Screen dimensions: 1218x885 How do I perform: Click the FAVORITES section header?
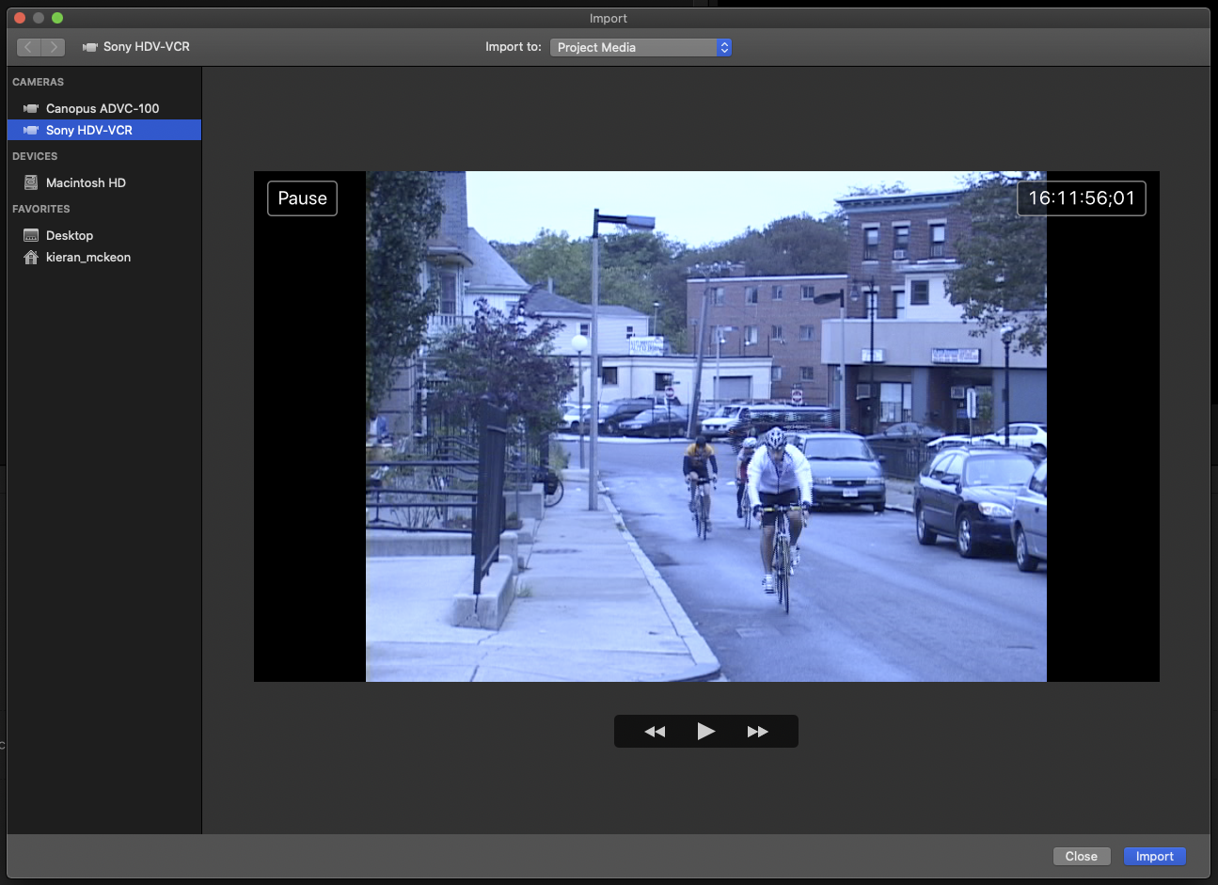coord(41,209)
